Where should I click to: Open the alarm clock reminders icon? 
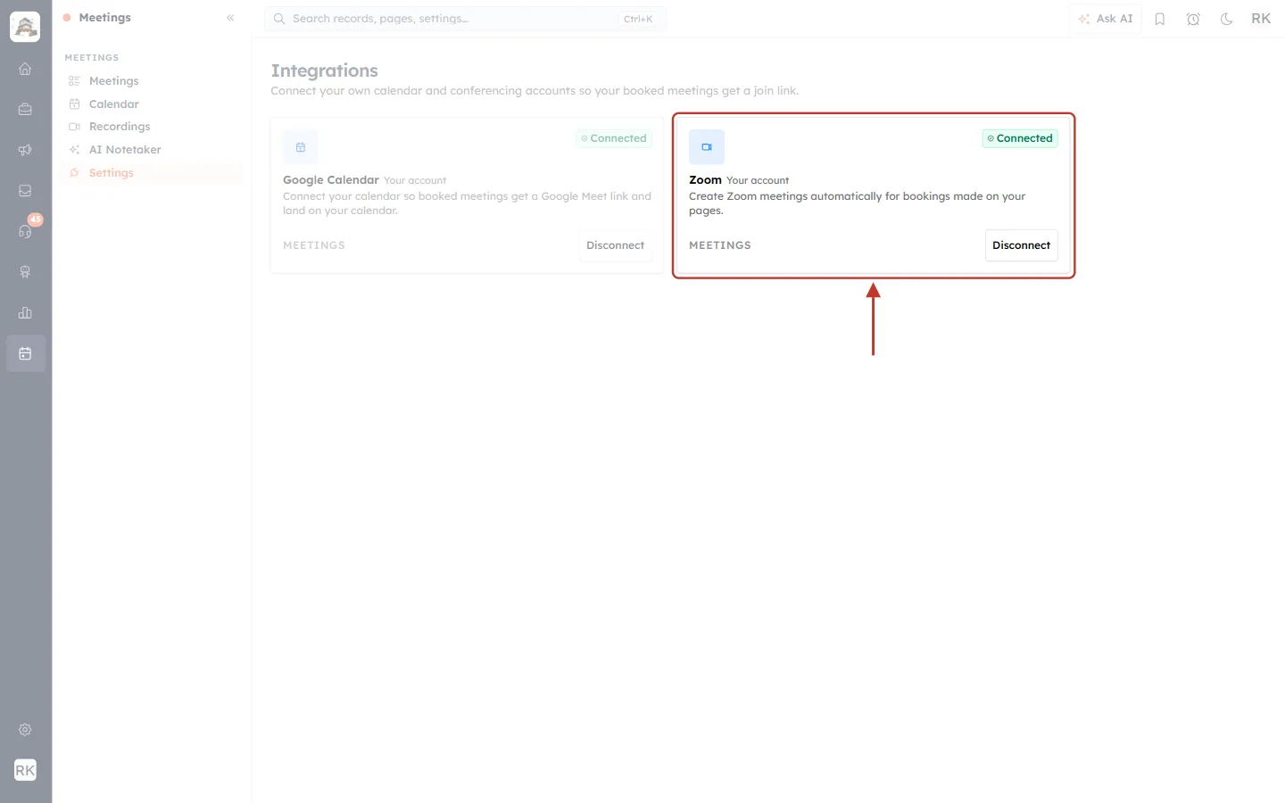pos(1193,19)
